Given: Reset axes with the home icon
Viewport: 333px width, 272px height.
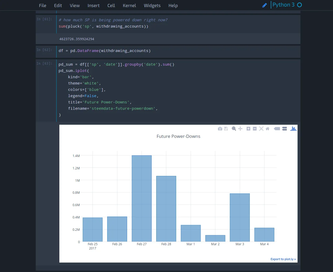Looking at the screenshot, I should pos(268,129).
